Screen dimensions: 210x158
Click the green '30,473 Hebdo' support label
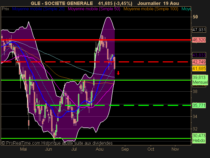coord(199,138)
